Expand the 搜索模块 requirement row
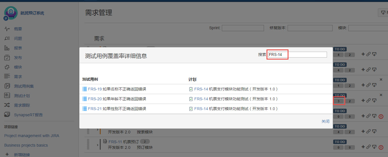Image resolution: width=388 pixels, height=157 pixels. [98, 129]
